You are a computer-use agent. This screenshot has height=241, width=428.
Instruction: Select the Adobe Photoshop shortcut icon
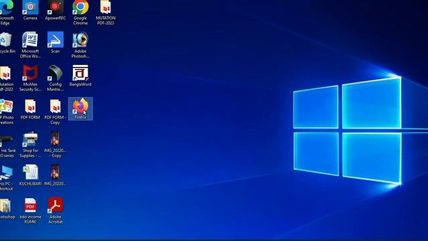point(80,45)
